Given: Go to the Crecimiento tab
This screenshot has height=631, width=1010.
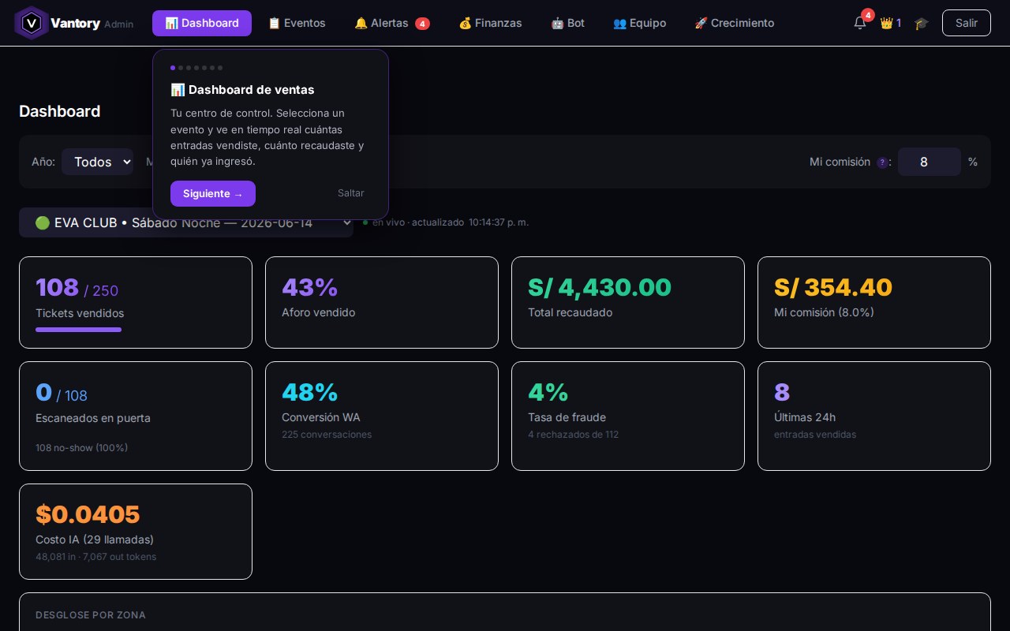Looking at the screenshot, I should [x=734, y=23].
